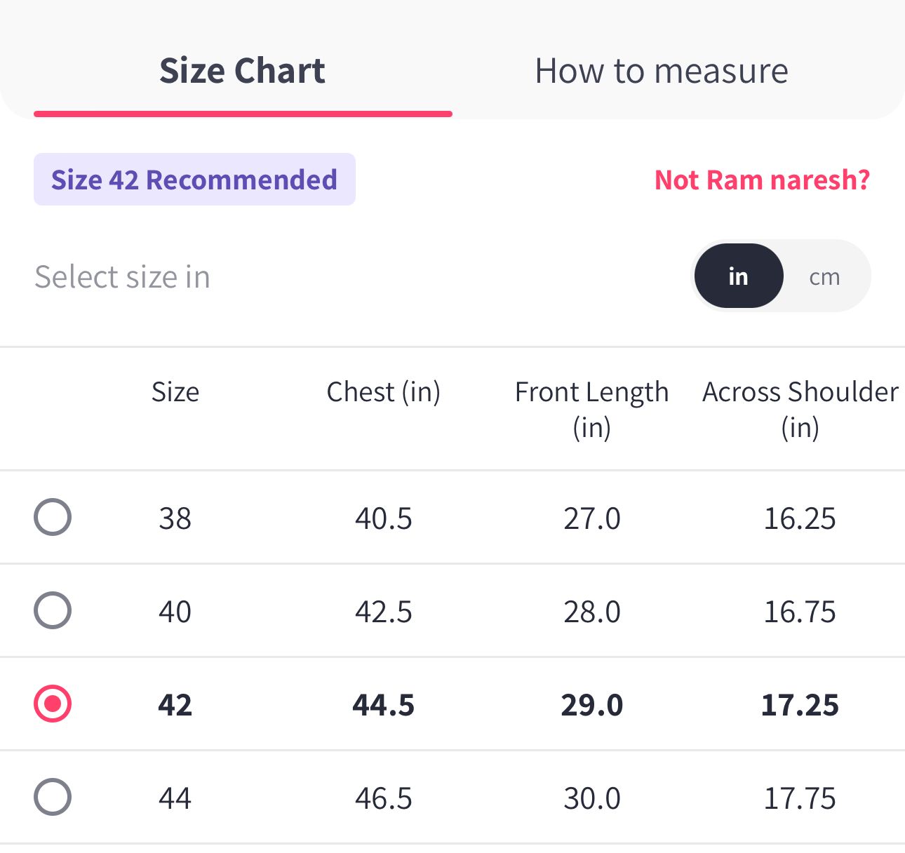Click the 17.75 across shoulder value
This screenshot has width=905, height=853.
point(800,798)
